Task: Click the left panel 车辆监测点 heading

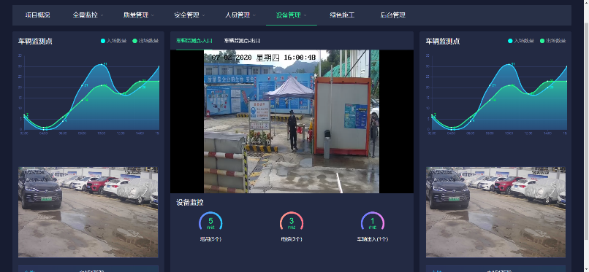Action: click(35, 42)
